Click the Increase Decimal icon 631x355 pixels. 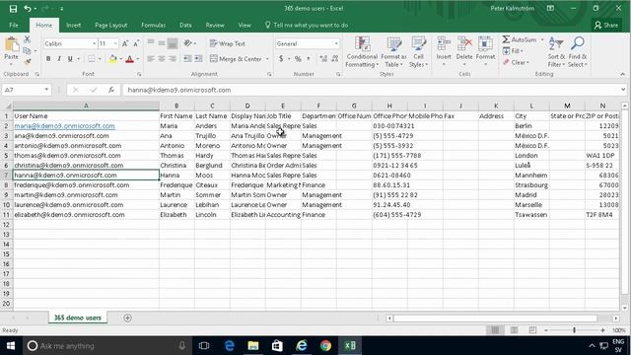(x=323, y=59)
